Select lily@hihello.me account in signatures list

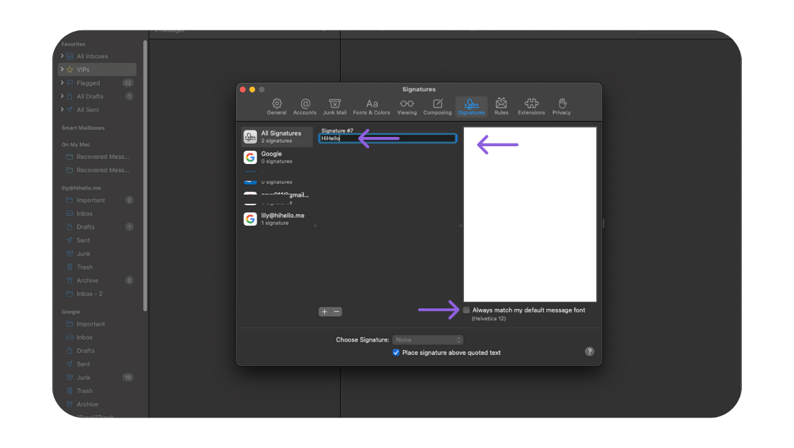(277, 219)
